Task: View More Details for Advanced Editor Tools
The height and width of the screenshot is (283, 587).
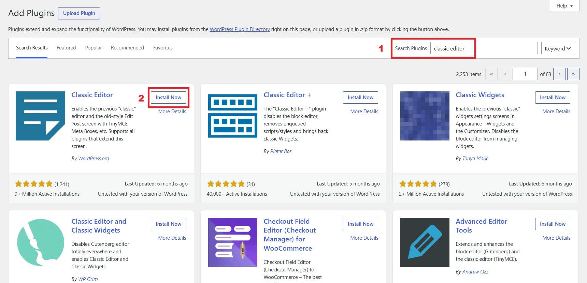Action: click(x=556, y=238)
